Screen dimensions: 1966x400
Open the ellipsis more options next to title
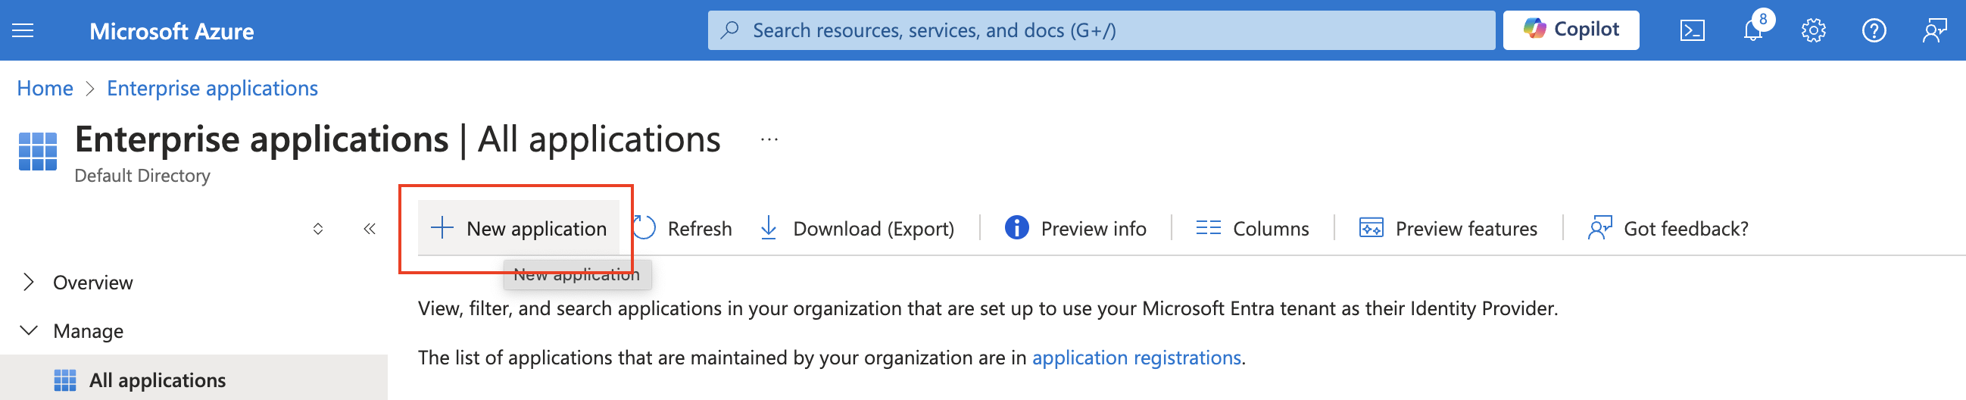[x=769, y=139]
